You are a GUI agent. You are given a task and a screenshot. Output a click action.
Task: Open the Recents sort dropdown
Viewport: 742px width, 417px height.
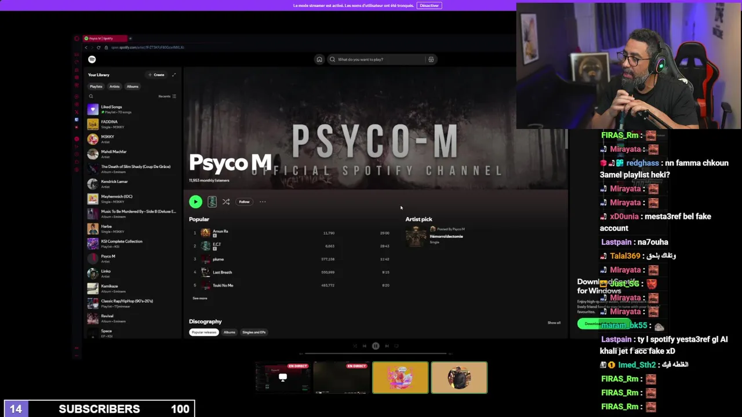(x=167, y=96)
